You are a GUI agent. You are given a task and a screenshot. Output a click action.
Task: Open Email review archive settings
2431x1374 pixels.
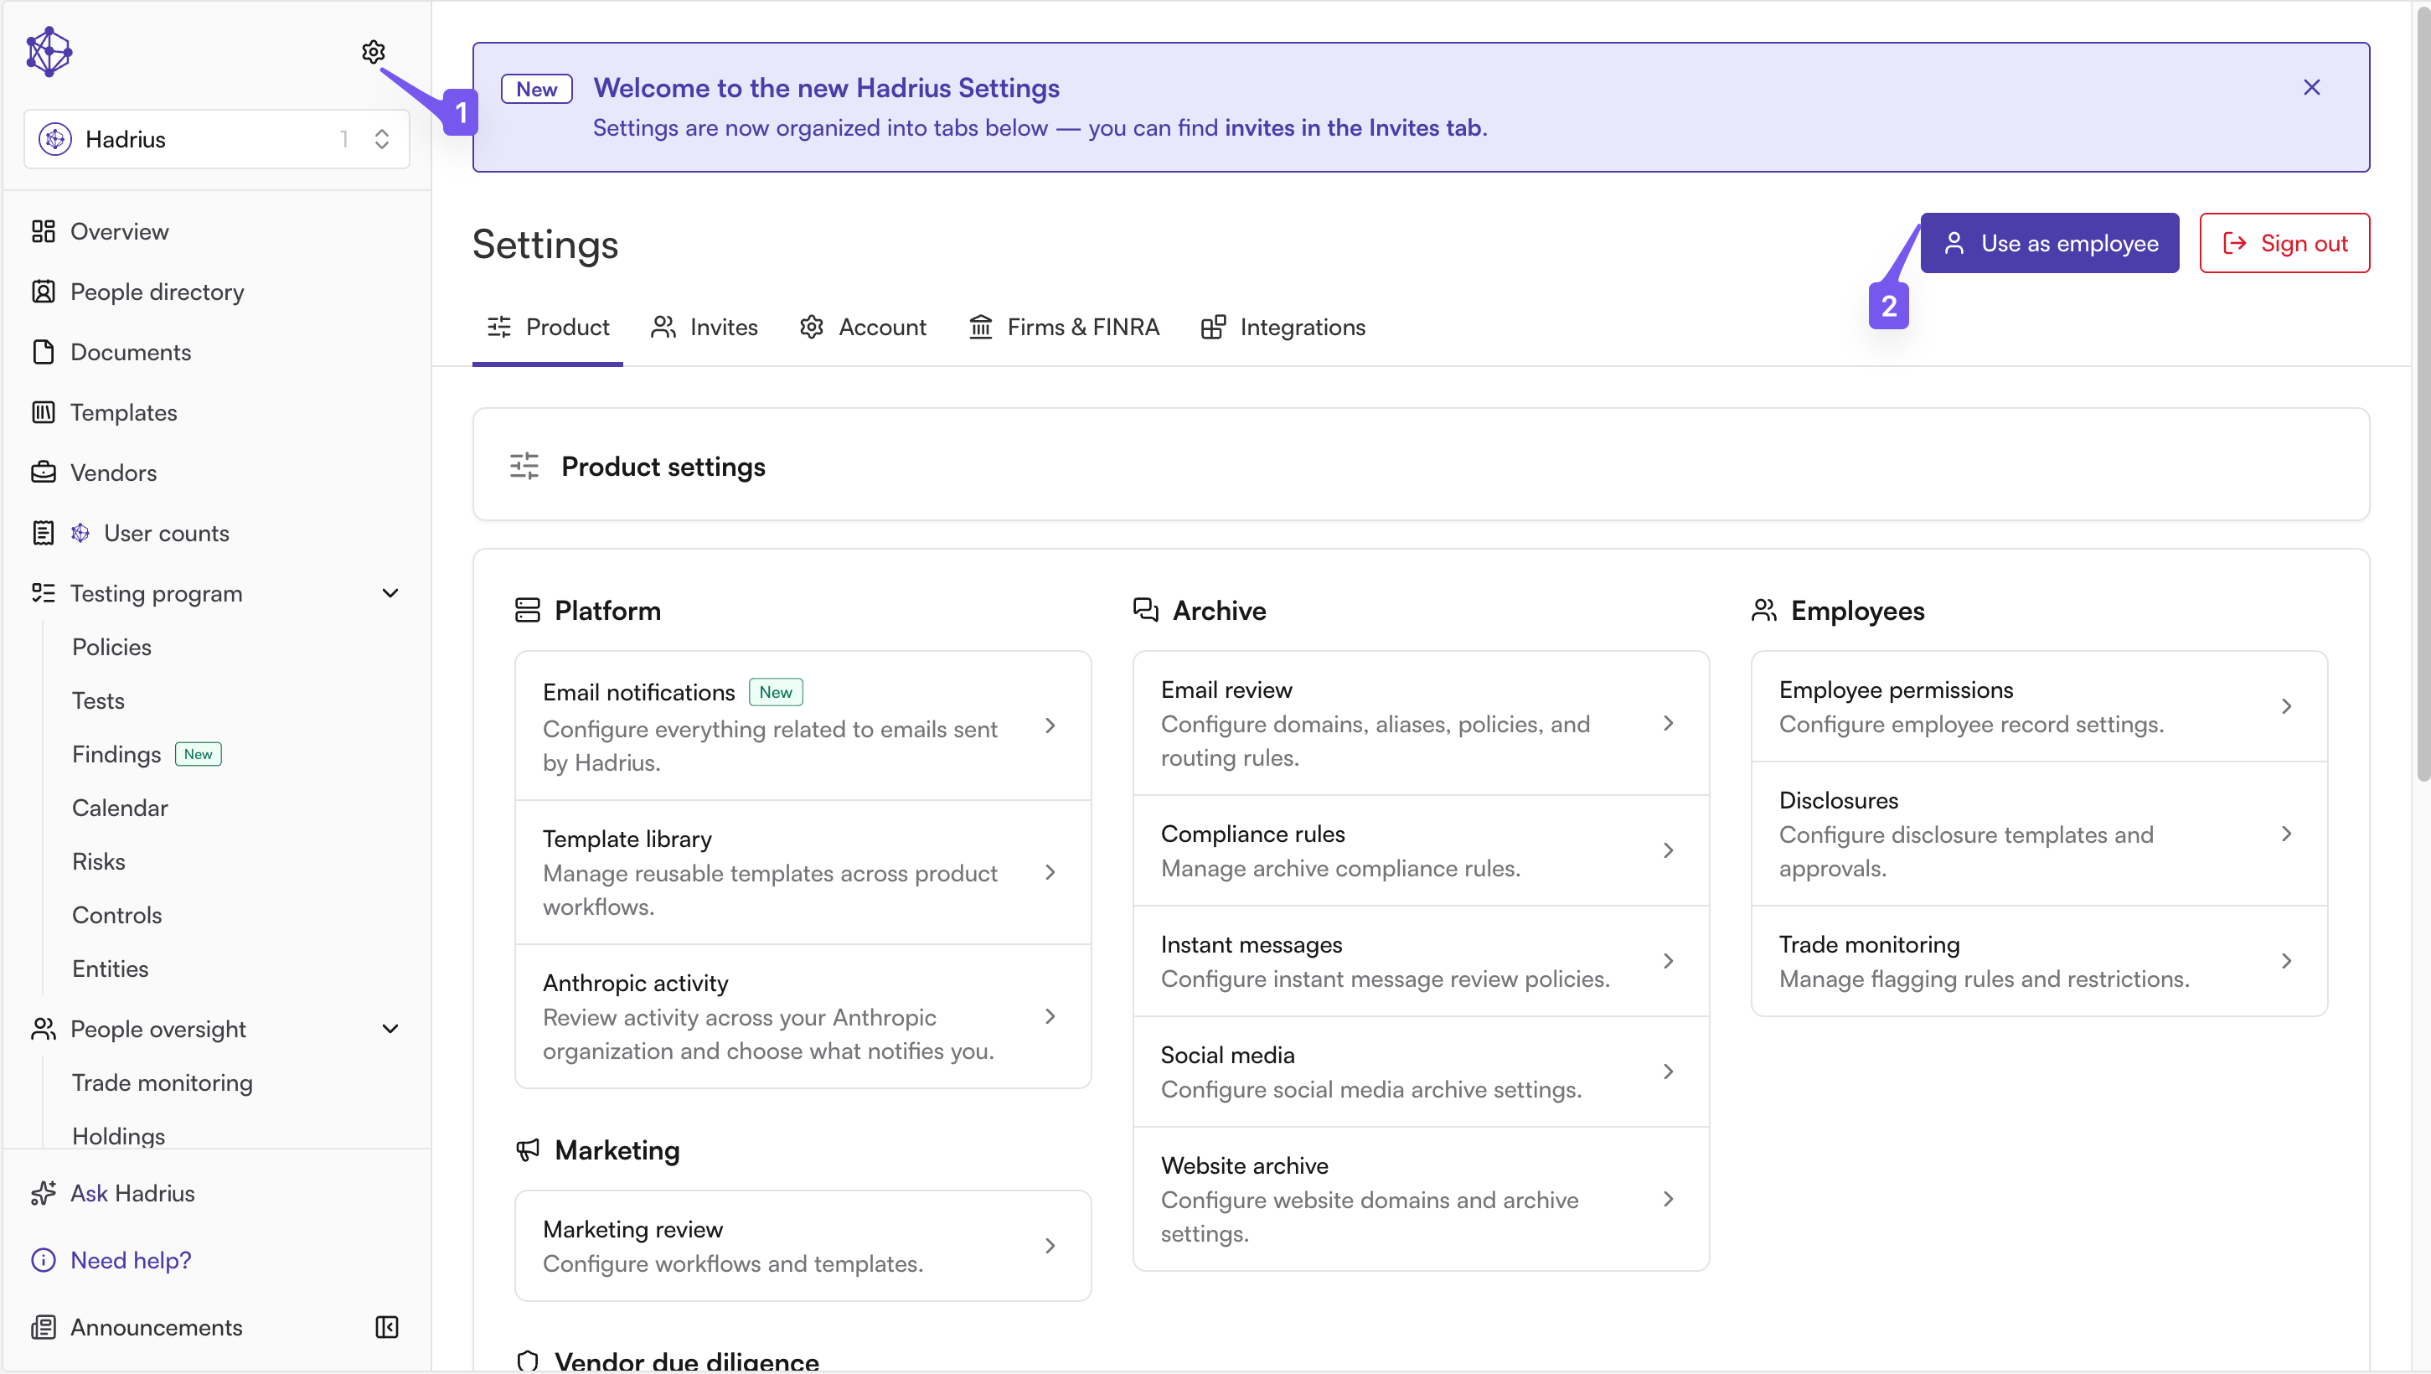[1422, 724]
